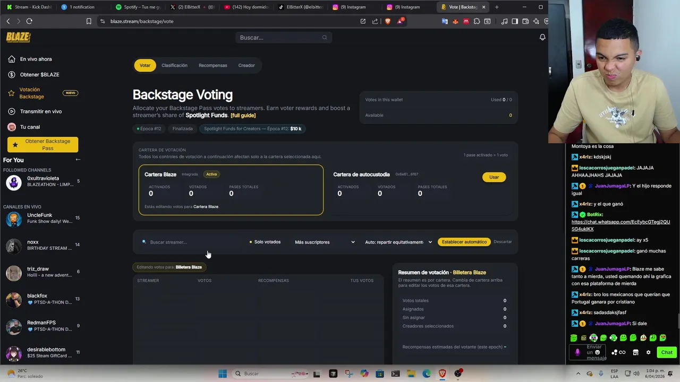
Task: Open Tu canal in sidebar
Action: point(30,127)
